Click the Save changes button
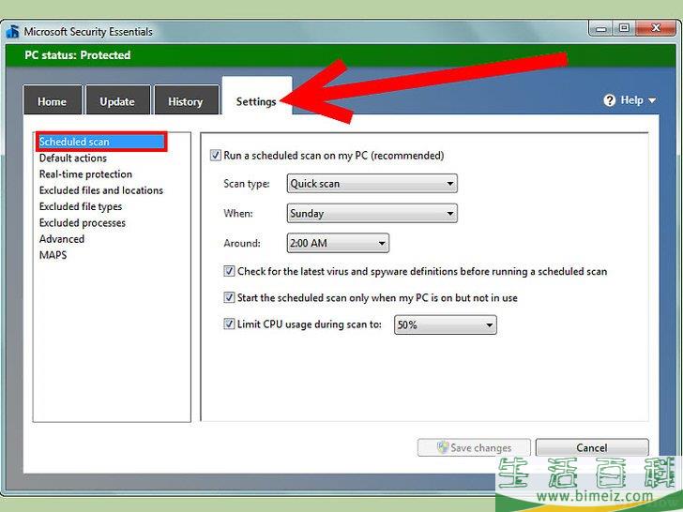Screen dimensions: 683x512 click(474, 447)
